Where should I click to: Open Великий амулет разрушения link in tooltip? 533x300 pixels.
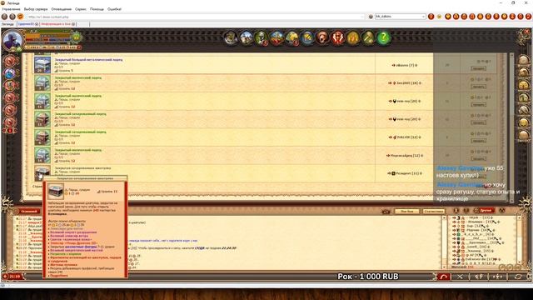73,232
